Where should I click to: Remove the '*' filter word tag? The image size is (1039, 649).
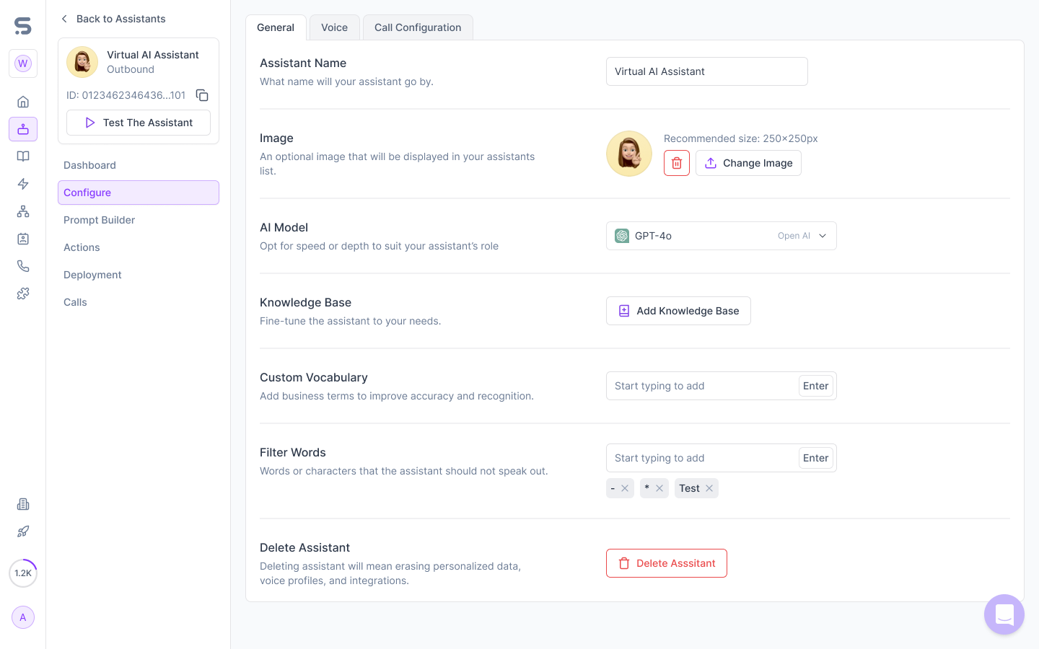[659, 488]
